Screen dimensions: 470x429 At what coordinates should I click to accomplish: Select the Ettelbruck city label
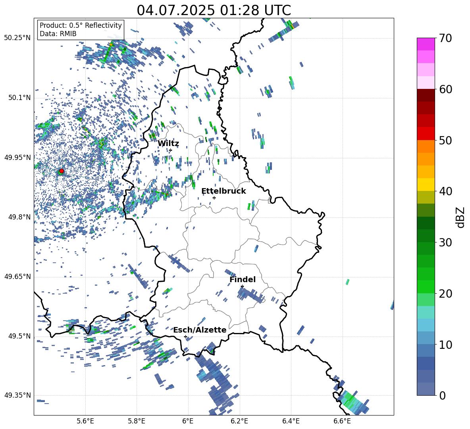223,191
